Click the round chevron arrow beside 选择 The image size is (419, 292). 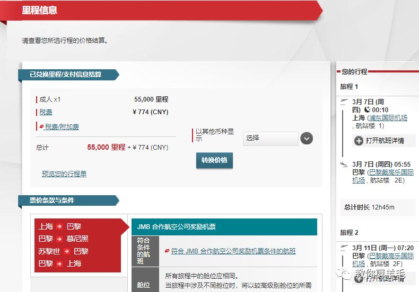307,139
